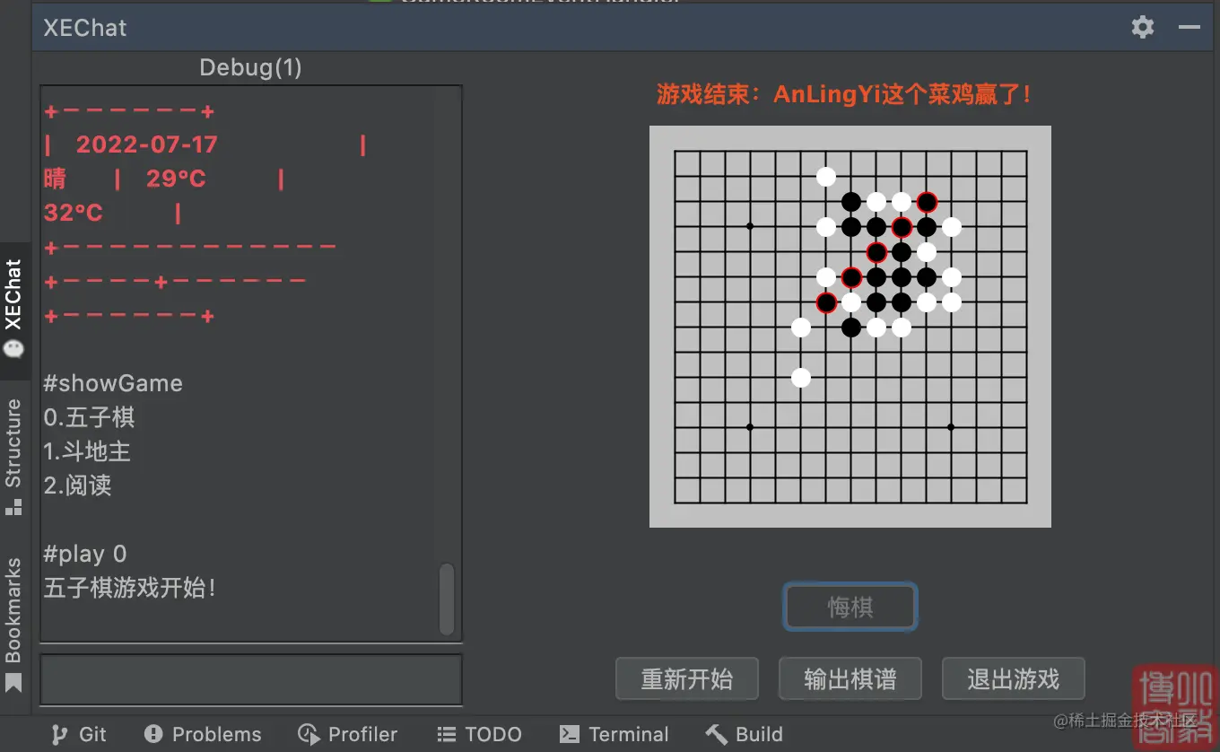This screenshot has height=752, width=1220.
Task: Select the Debug(1) chat title
Action: coord(251,67)
